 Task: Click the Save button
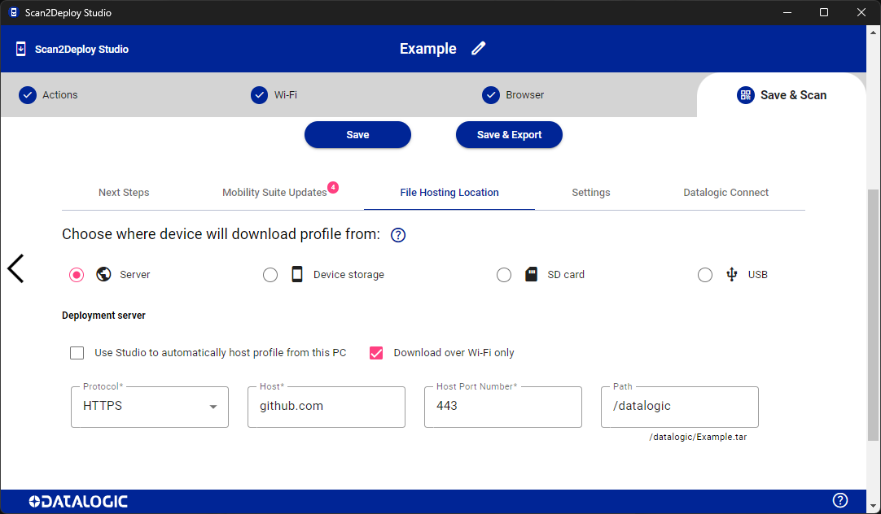coord(358,135)
